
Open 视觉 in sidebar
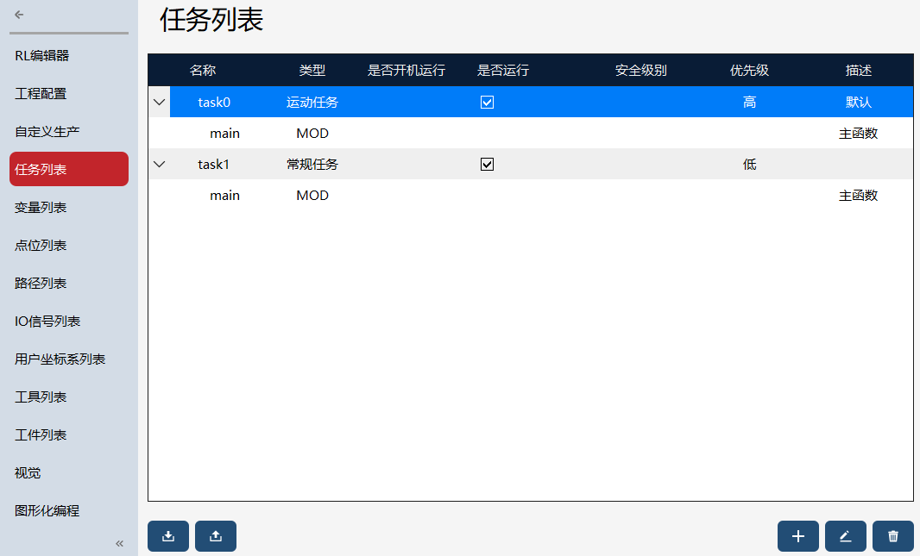[69, 472]
